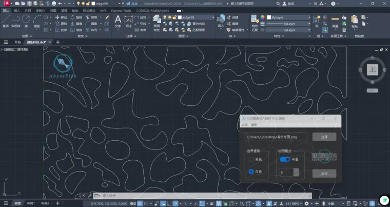This screenshot has height=207, width=390.
Task: Open the 文件 menu in plugin dialog
Action: (x=244, y=125)
